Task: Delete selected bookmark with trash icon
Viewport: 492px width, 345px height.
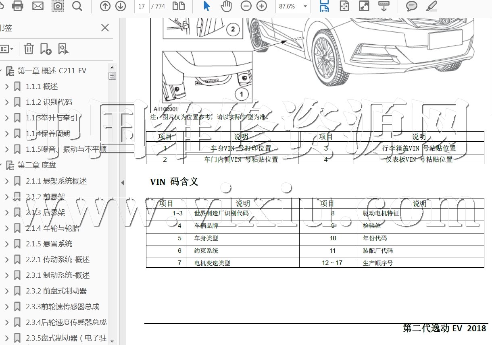Action: tap(29, 49)
